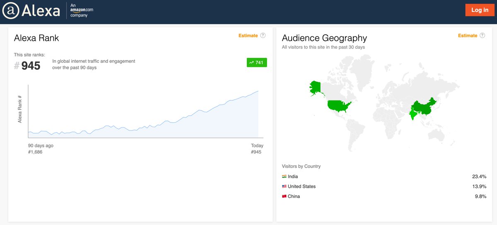
Task: Click India on the world map
Action: [x=413, y=114]
